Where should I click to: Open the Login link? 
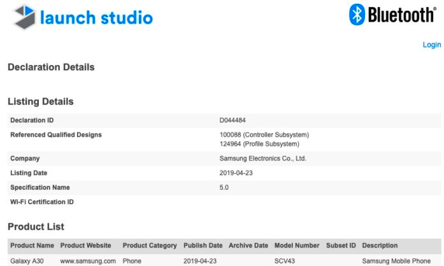pos(431,45)
